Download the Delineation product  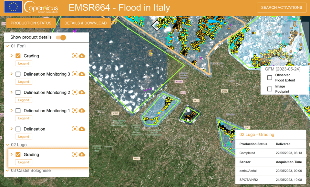click(82, 129)
